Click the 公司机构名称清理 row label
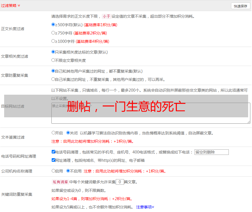Screen dimensions: 252x212 pyautogui.click(x=17, y=171)
